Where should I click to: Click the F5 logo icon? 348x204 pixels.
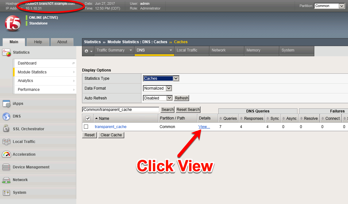pos(13,23)
